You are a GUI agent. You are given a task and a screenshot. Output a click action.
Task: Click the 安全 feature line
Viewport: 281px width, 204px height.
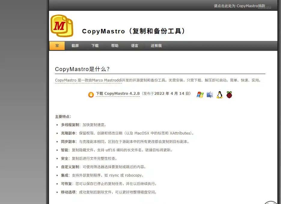pyautogui.click(x=89, y=159)
